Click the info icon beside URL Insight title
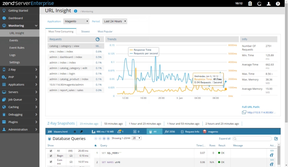This screenshot has width=288, height=167. pyautogui.click(x=76, y=11)
